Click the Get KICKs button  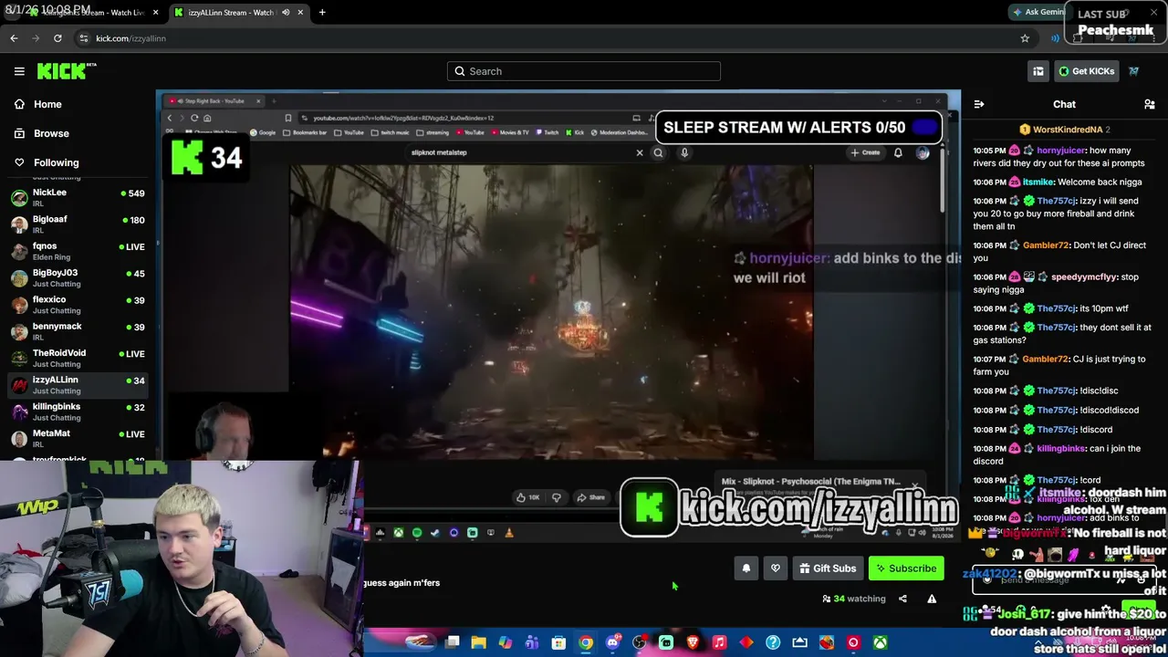[x=1086, y=71]
